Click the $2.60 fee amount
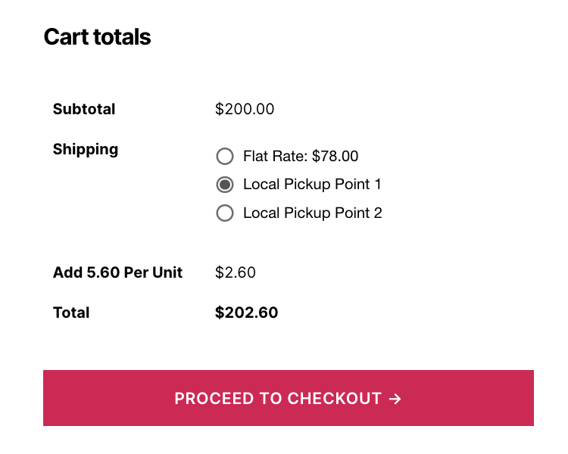This screenshot has height=454, width=568. click(x=236, y=272)
